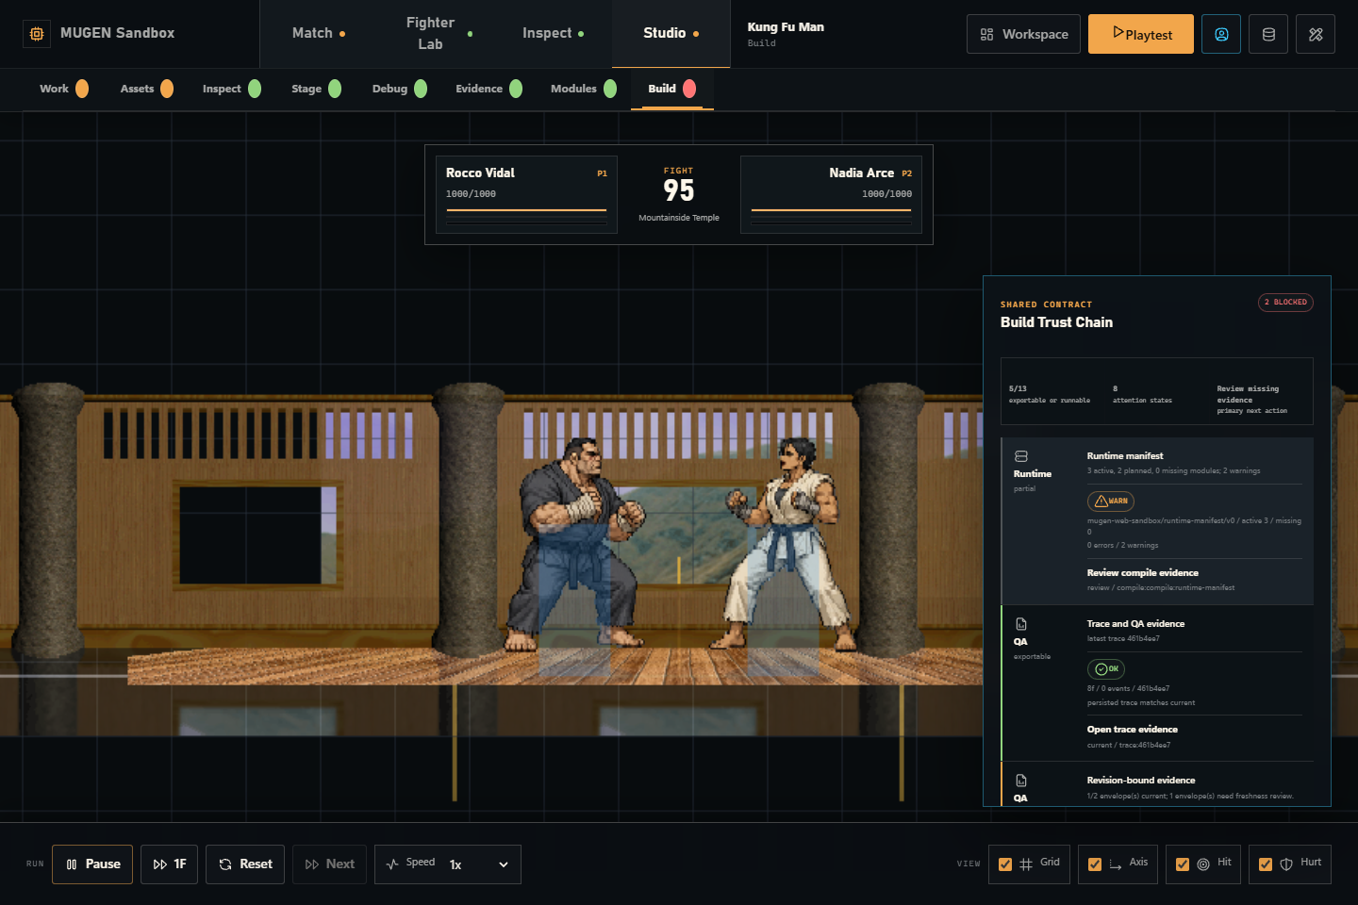
Task: Click Rocco Vidal P1 health bar
Action: (526, 209)
